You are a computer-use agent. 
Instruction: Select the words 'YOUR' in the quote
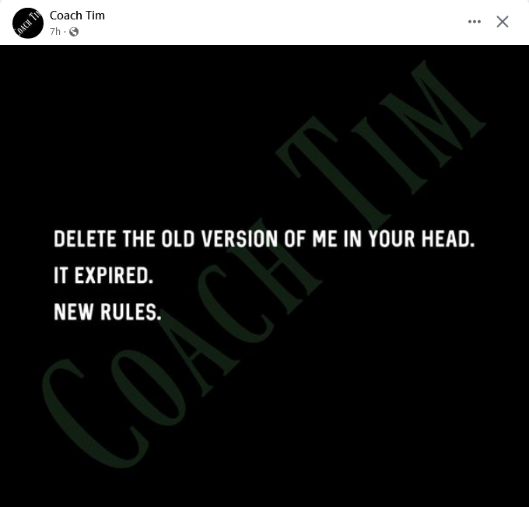pos(391,239)
